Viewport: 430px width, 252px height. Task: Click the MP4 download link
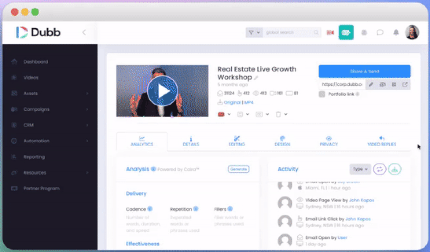[x=249, y=103]
